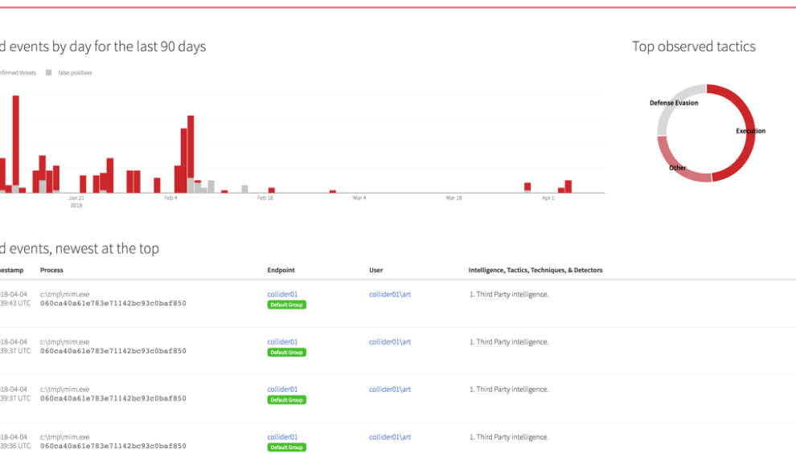Click the Default Group badge in first row
This screenshot has height=453, width=796.
click(287, 305)
